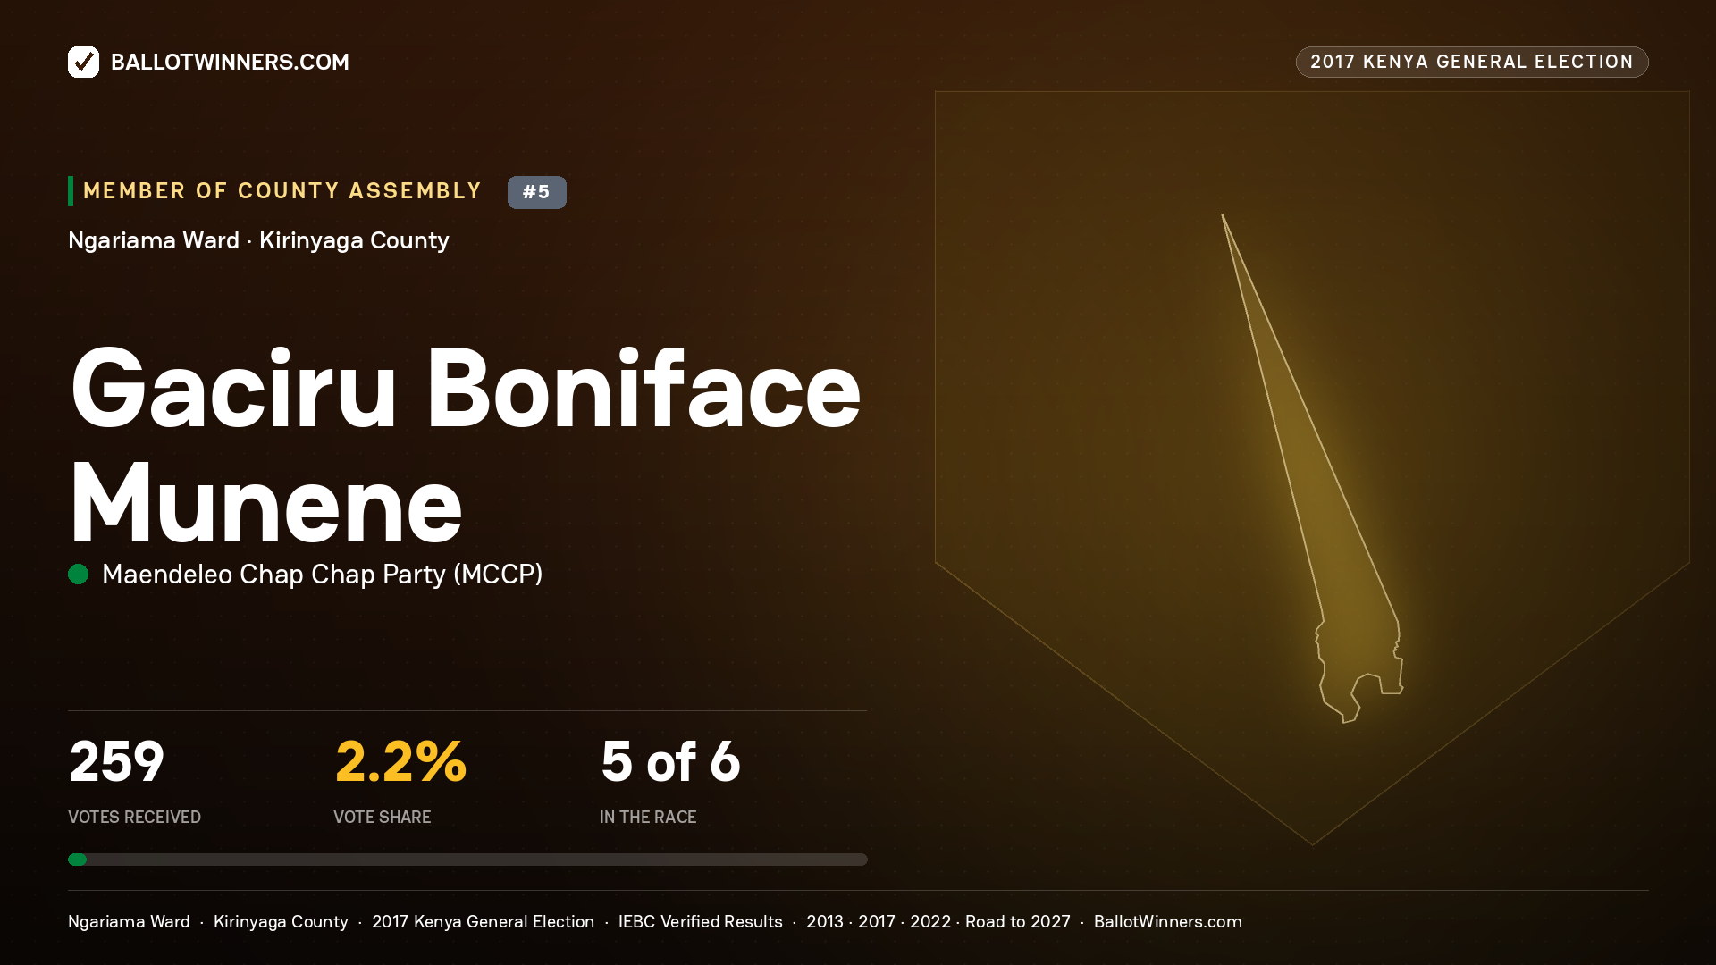Open Ngariama Ward · Kirinyaga County subtitle
Image resolution: width=1716 pixels, height=965 pixels.
(x=258, y=240)
